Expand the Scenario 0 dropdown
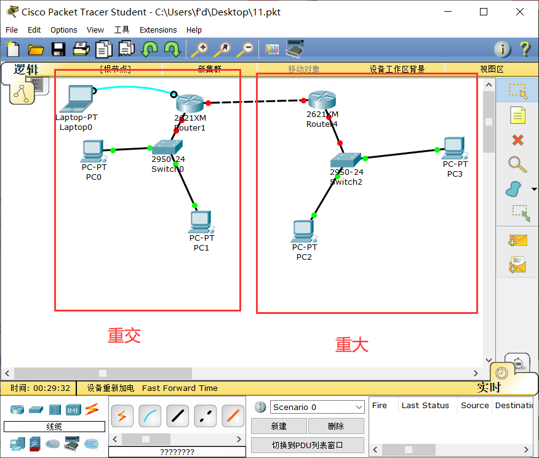The image size is (539, 458). (x=359, y=407)
